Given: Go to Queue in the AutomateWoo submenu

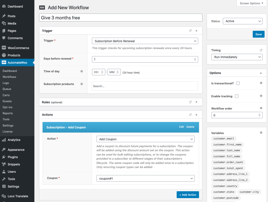Looking at the screenshot, I should point(7,89).
